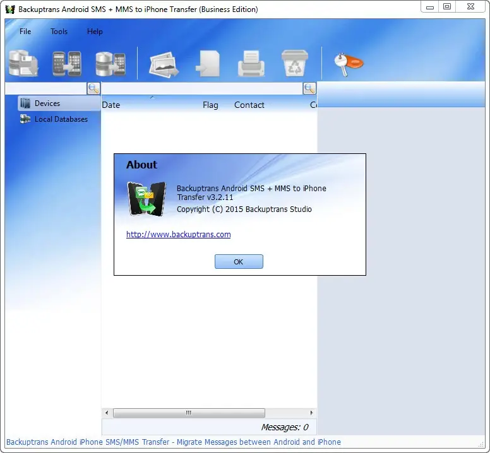Select Local Databases in the sidebar
490x453 pixels.
pyautogui.click(x=61, y=119)
